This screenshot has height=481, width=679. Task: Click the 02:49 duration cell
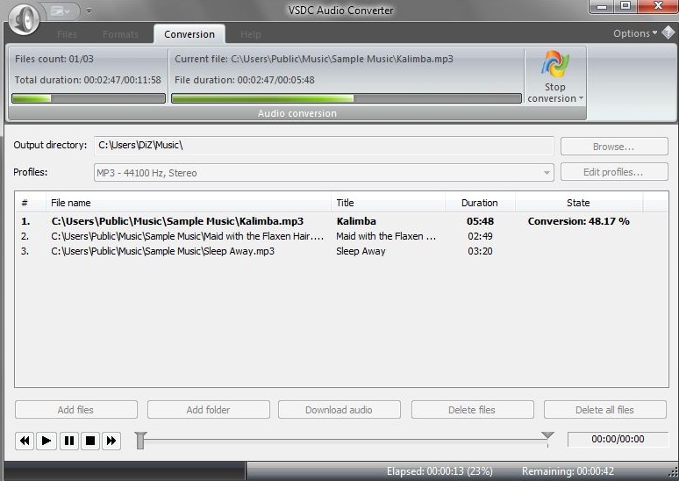tap(480, 236)
